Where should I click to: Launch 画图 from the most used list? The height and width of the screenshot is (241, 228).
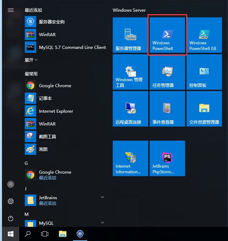click(x=65, y=149)
